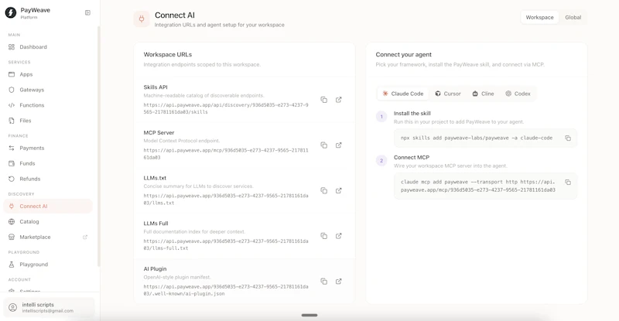Click the npx skills add command text

pyautogui.click(x=477, y=138)
